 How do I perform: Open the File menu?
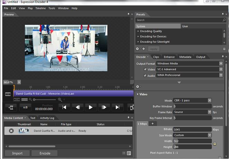pos(6,8)
